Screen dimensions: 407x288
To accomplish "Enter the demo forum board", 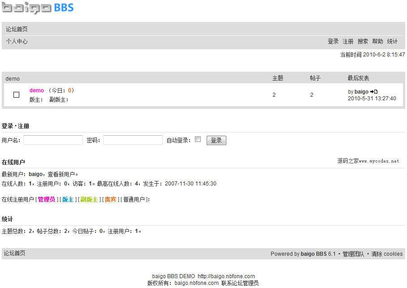I will tap(36, 90).
